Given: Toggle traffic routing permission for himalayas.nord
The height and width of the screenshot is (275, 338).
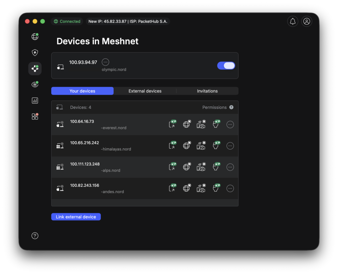Looking at the screenshot, I should point(187,145).
